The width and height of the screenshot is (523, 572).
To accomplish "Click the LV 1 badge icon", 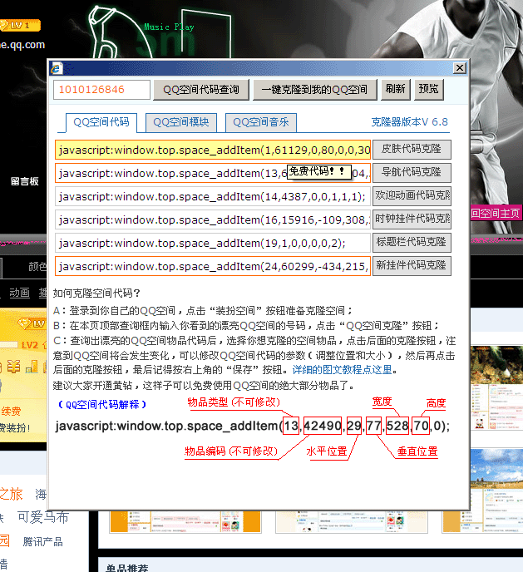I will [x=20, y=26].
